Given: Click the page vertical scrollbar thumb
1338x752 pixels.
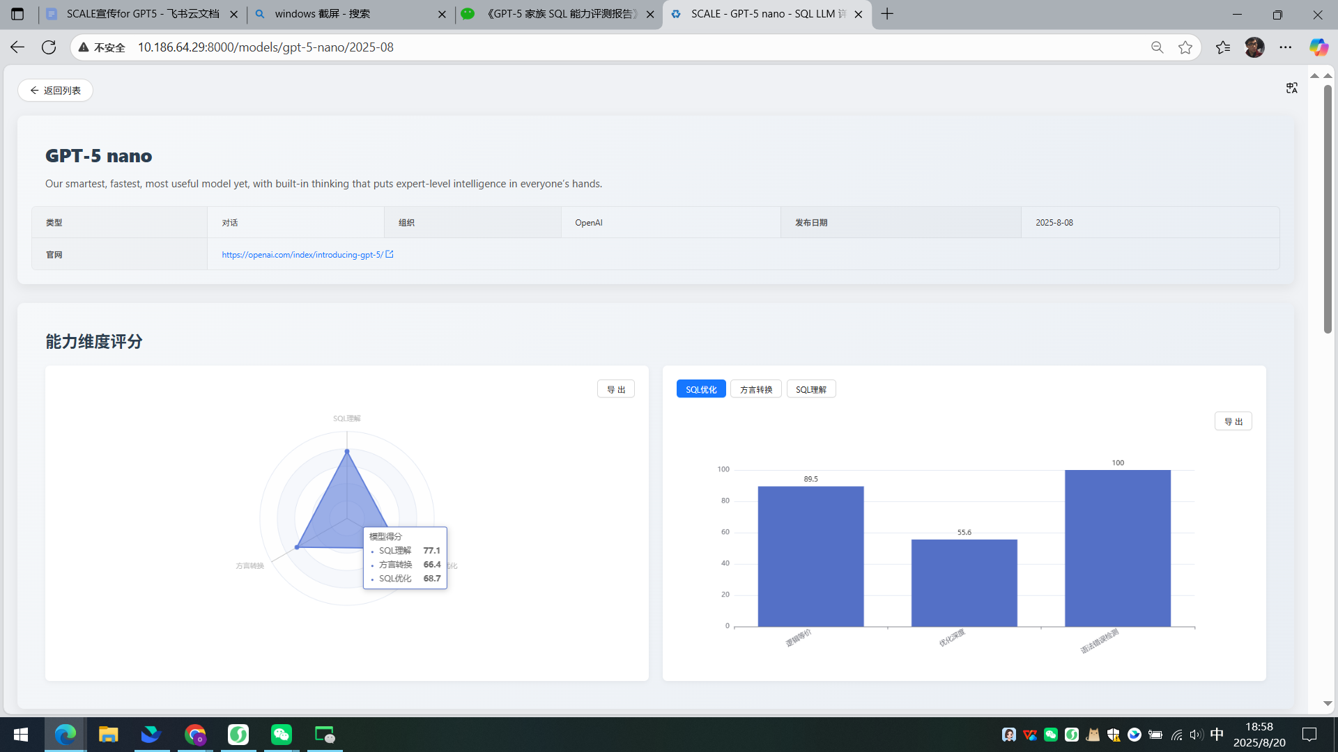Looking at the screenshot, I should point(1328,209).
